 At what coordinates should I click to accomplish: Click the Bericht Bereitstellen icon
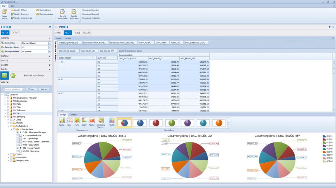(62, 12)
